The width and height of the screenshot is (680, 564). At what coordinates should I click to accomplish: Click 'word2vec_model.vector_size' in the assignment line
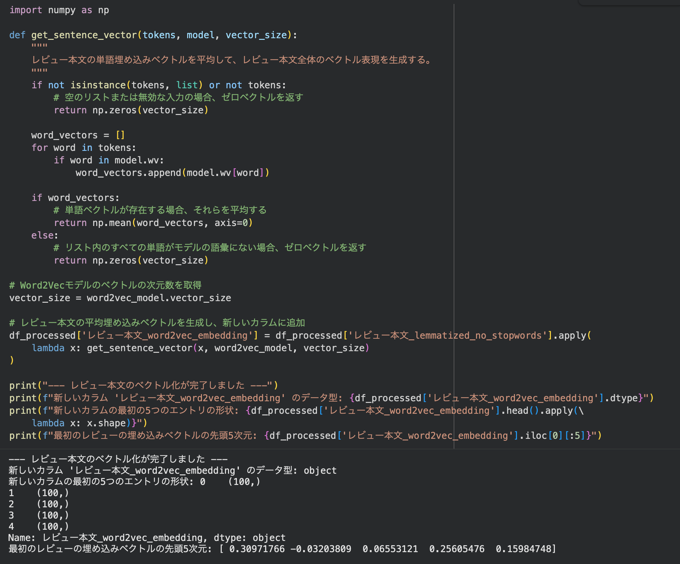coord(159,298)
